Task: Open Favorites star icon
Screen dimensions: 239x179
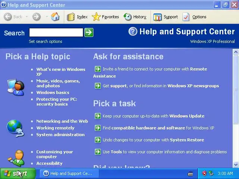Action: (96, 17)
